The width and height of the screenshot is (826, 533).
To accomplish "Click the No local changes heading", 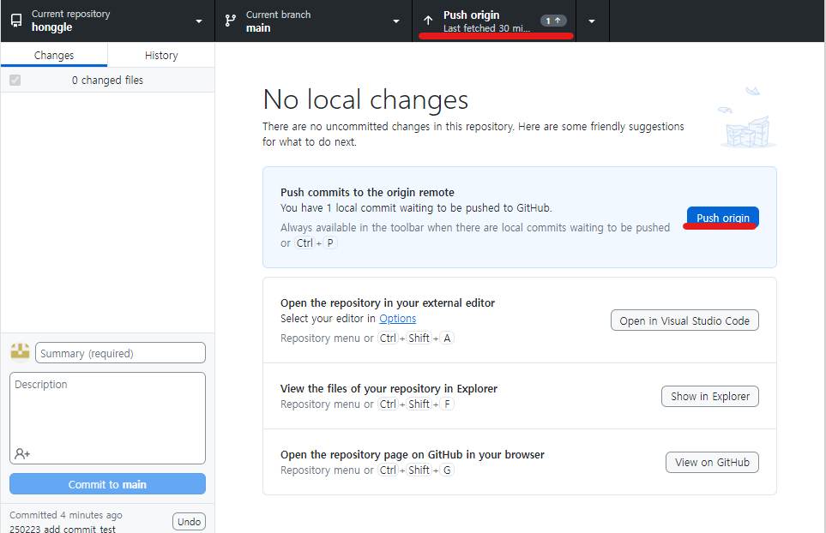I will 365,99.
